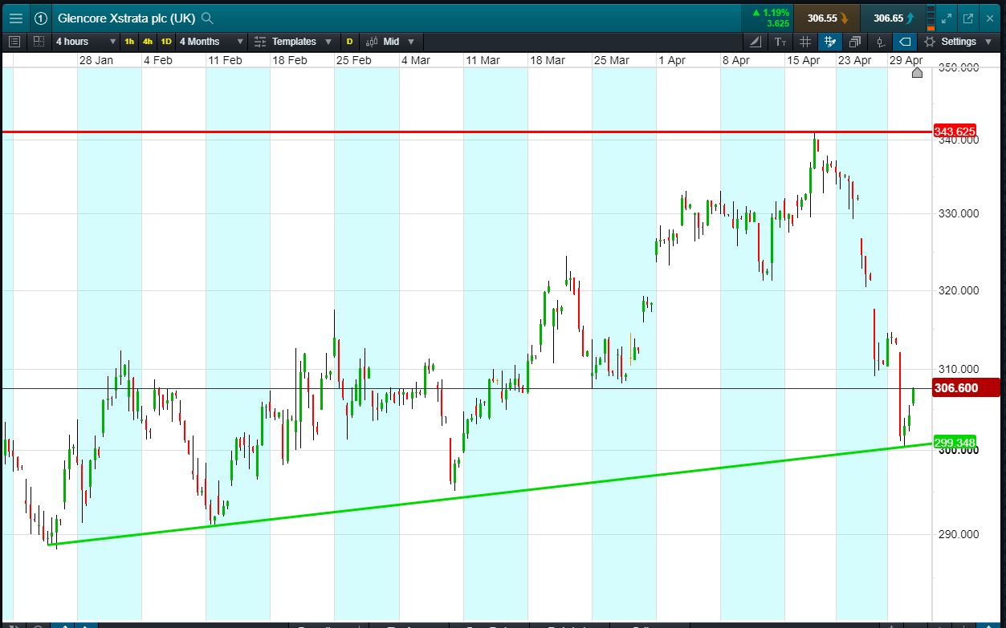Click the 310.000 price axis label
This screenshot has height=628, width=1006.
[x=958, y=369]
